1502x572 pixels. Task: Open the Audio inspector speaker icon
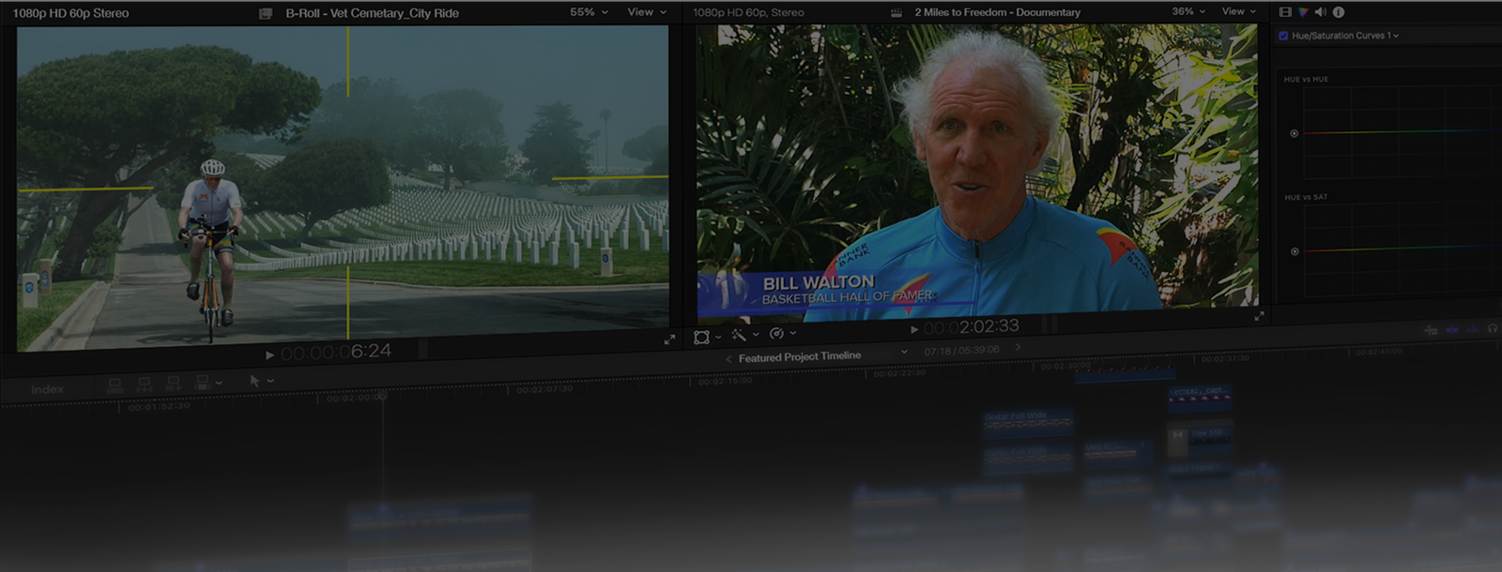pyautogui.click(x=1320, y=12)
